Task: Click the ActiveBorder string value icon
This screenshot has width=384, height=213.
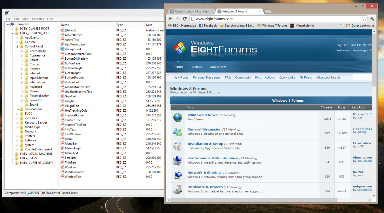Action: (x=62, y=35)
